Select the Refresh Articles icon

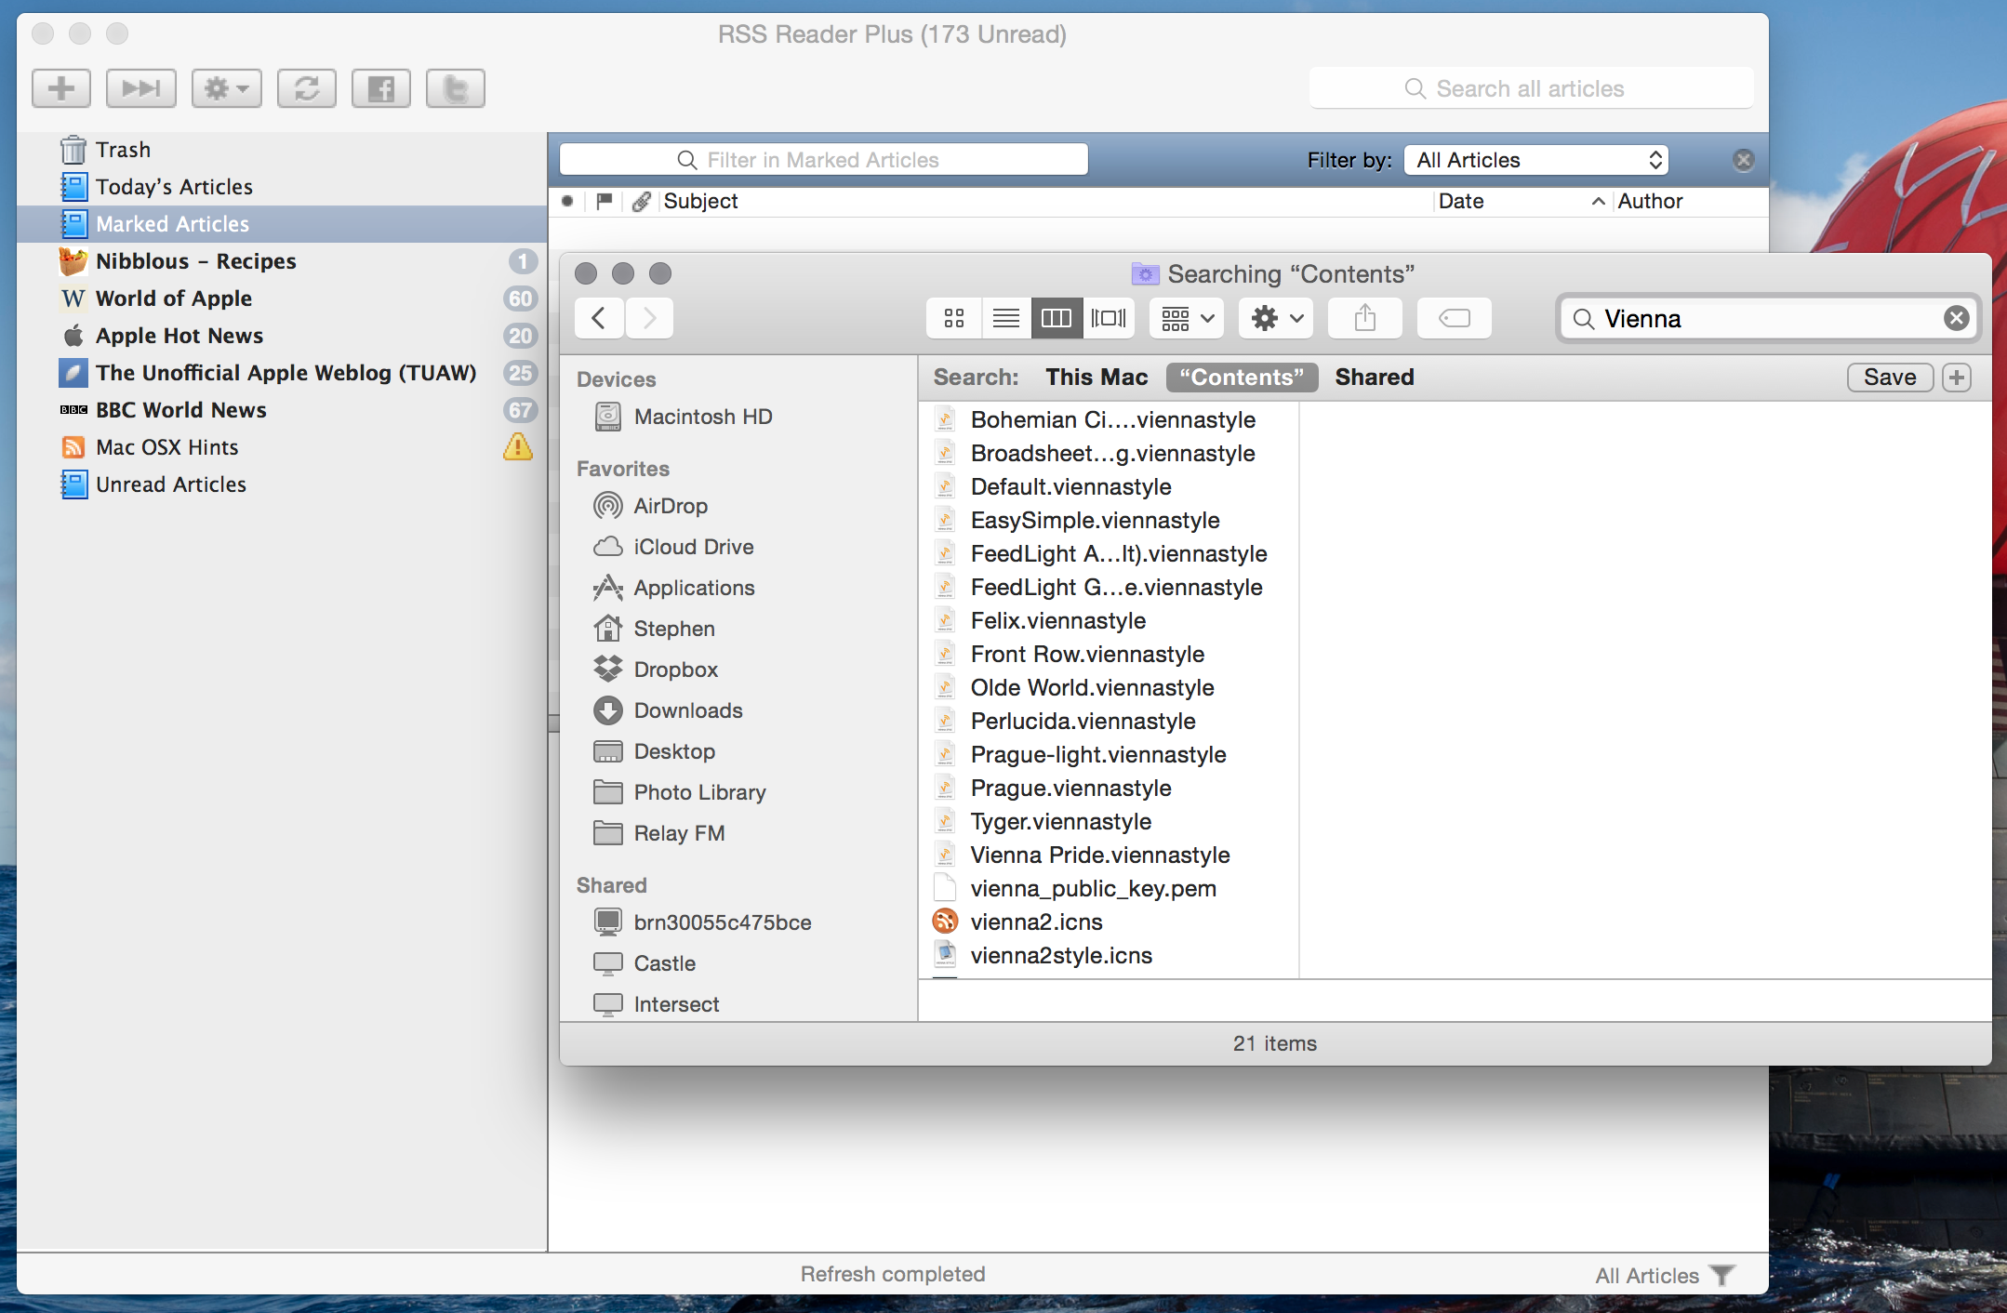306,88
